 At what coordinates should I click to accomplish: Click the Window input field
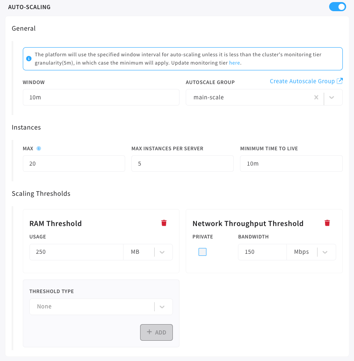coord(101,97)
